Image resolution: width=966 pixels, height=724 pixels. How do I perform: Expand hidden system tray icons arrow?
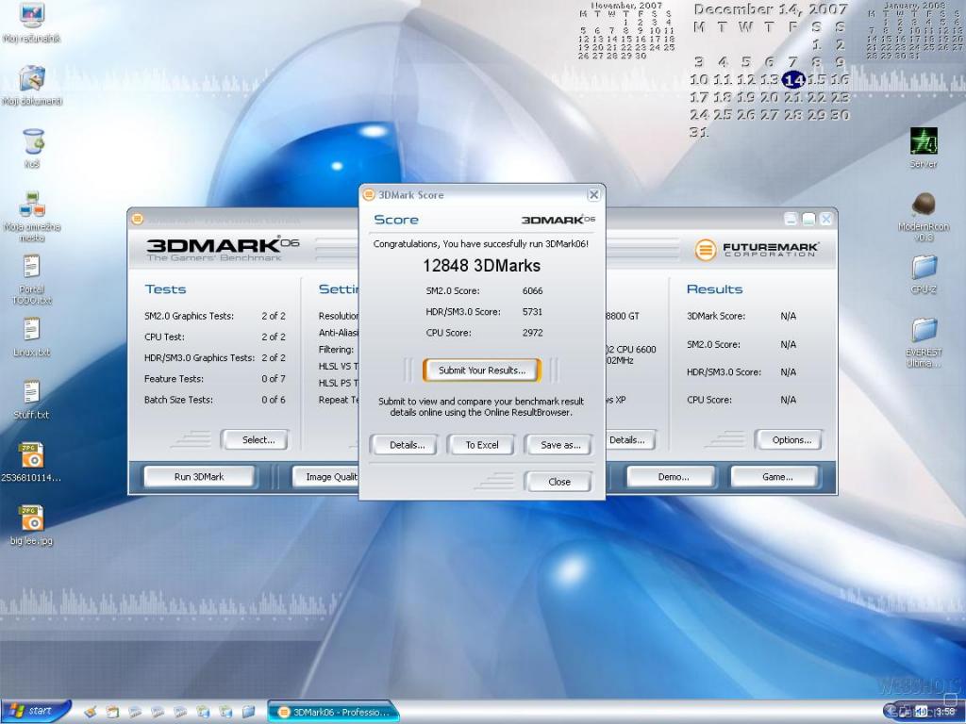[x=891, y=712]
